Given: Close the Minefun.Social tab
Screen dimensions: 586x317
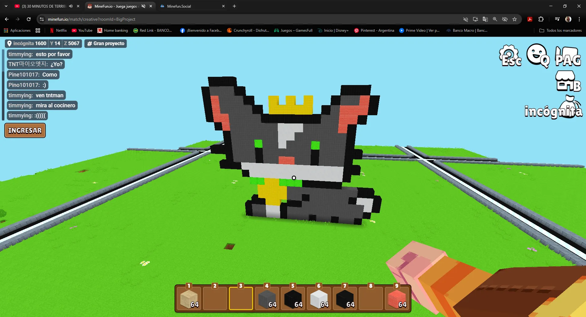Looking at the screenshot, I should coord(223,6).
